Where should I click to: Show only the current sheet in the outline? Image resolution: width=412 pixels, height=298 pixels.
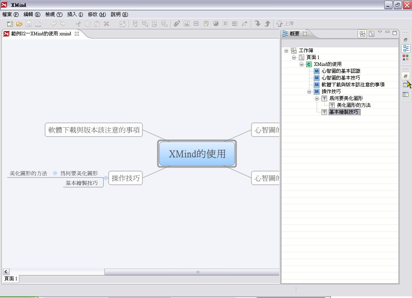pos(371,34)
